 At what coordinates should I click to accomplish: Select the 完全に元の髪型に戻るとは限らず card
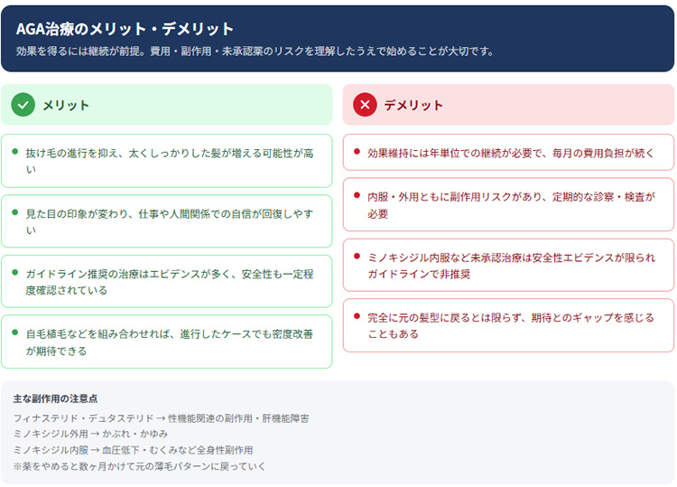[x=508, y=325]
